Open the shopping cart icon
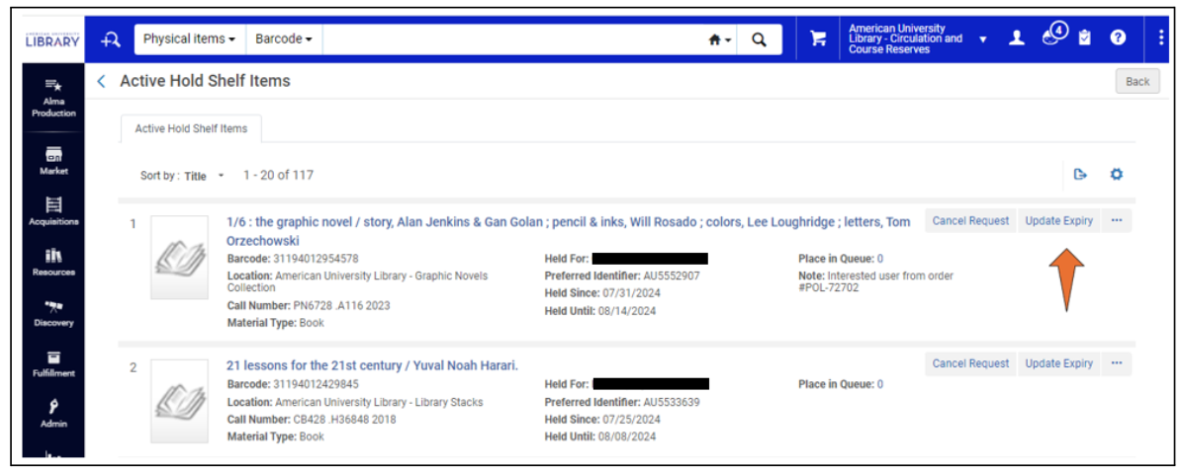This screenshot has width=1183, height=474. 818,39
